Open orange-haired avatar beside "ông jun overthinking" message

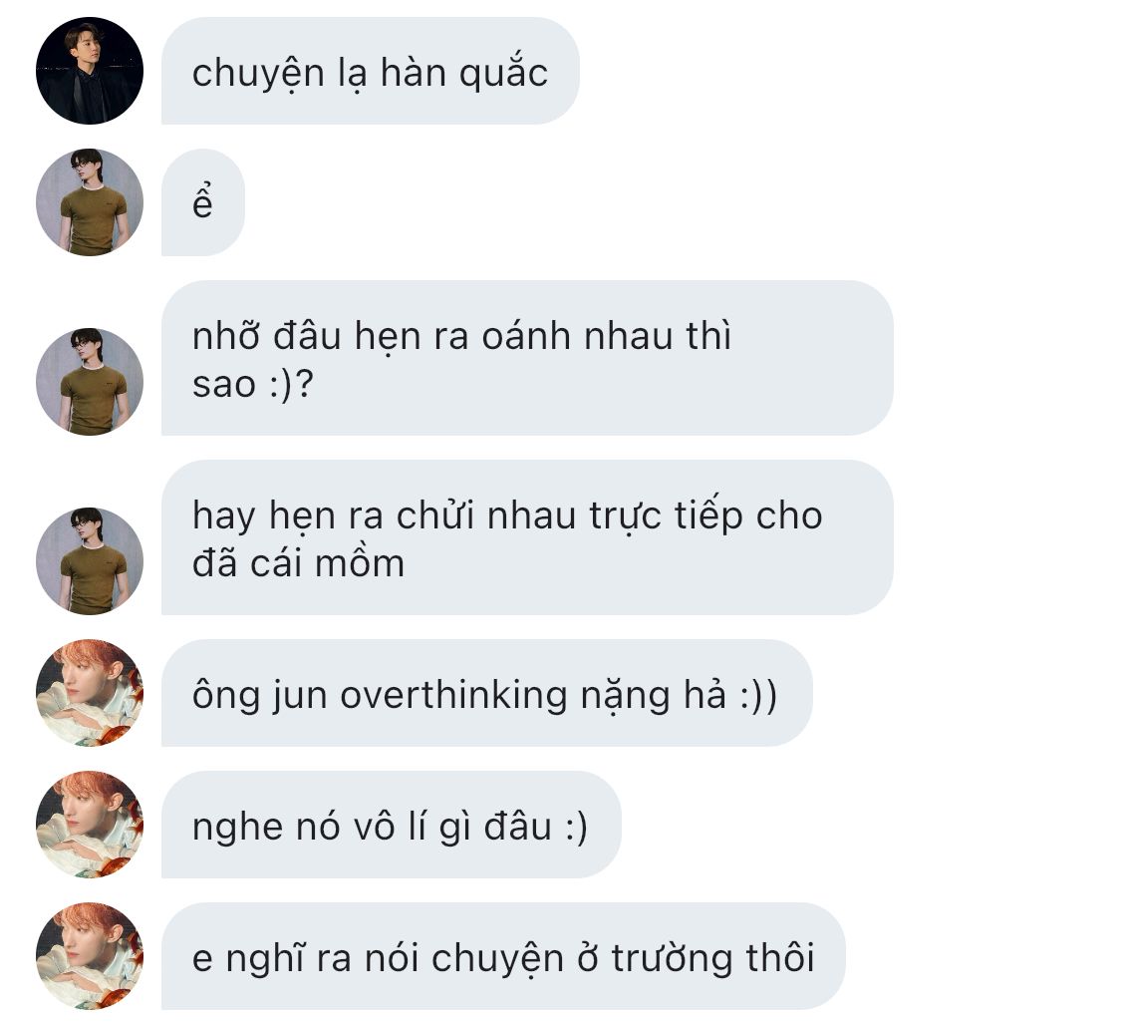click(x=90, y=693)
